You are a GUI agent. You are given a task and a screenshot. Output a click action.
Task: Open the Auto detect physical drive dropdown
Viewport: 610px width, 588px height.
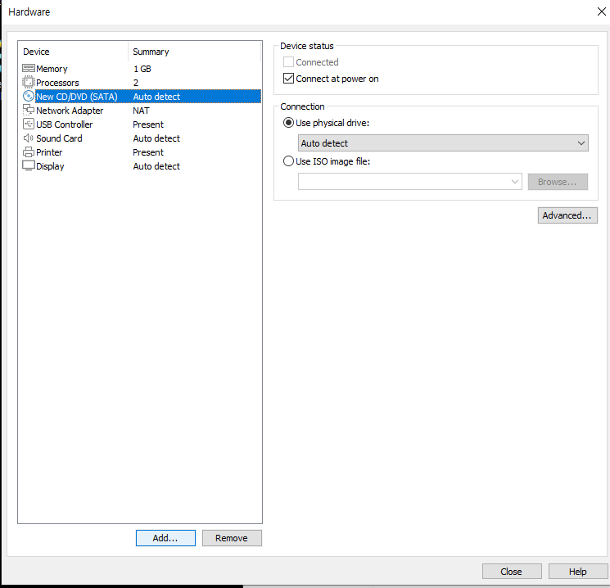point(443,142)
